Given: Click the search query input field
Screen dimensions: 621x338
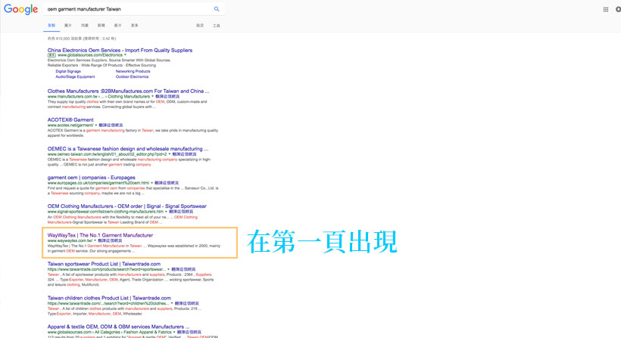Looking at the screenshot, I should point(129,9).
